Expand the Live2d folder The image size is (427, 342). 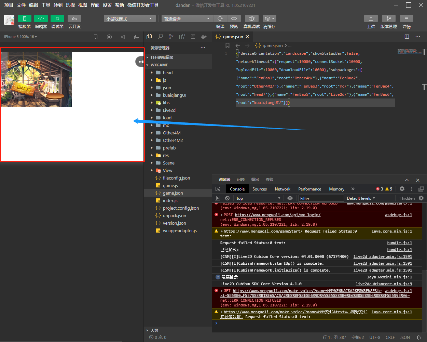click(x=178, y=110)
